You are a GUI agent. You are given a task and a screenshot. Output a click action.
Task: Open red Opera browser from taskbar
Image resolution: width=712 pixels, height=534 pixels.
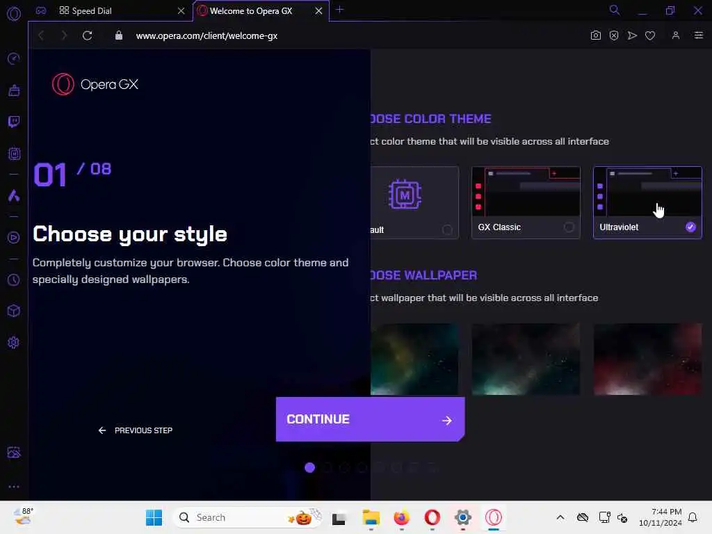coord(432,517)
